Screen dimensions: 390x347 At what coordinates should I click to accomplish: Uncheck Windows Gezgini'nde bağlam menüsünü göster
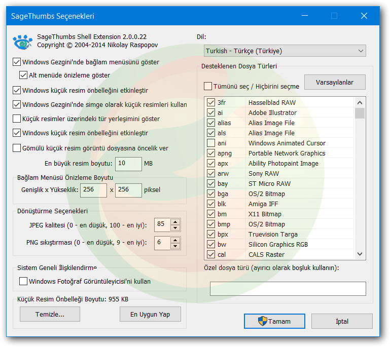click(17, 62)
